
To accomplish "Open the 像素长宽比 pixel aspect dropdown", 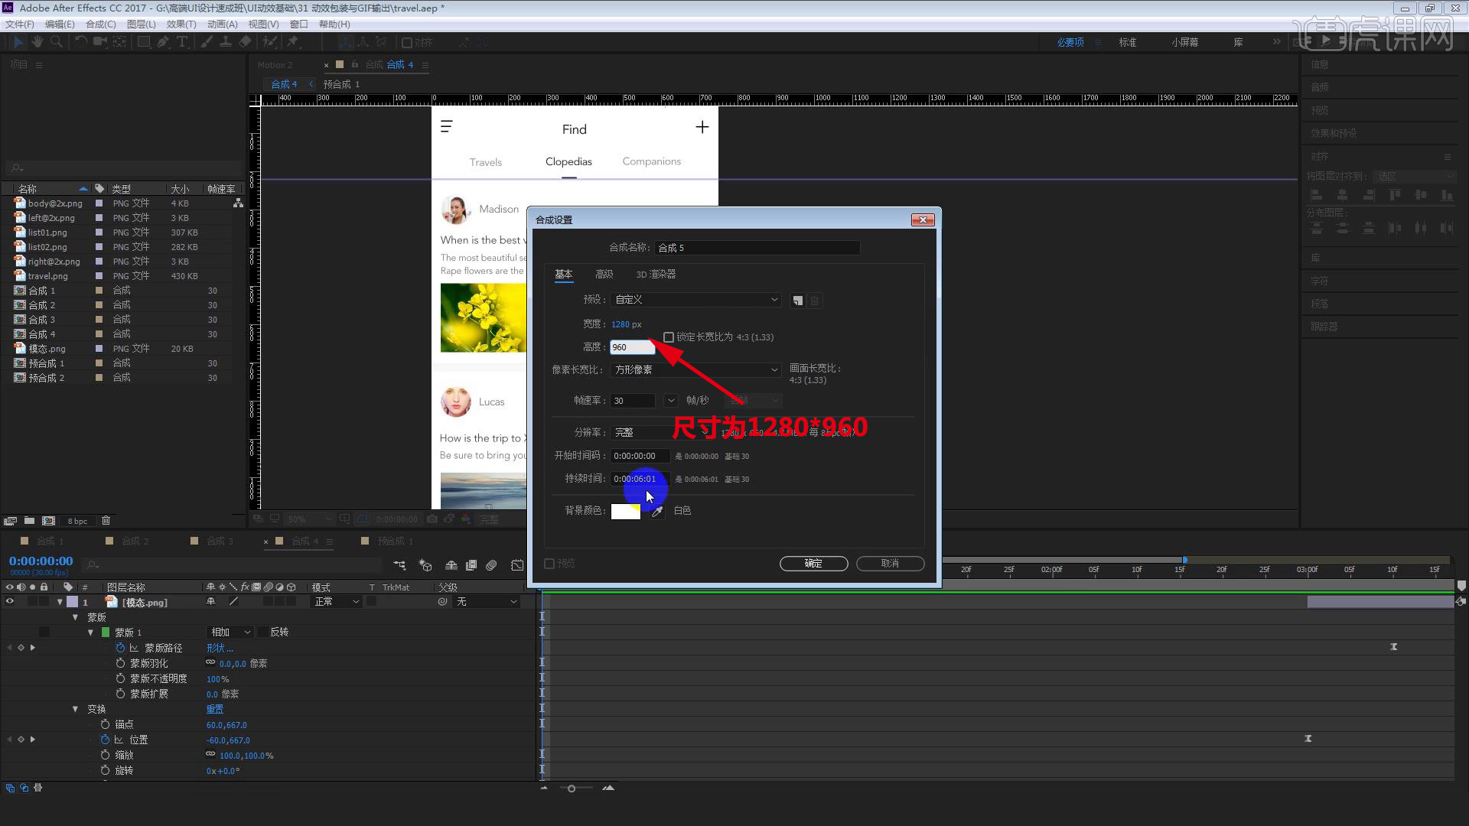I will click(x=695, y=369).
